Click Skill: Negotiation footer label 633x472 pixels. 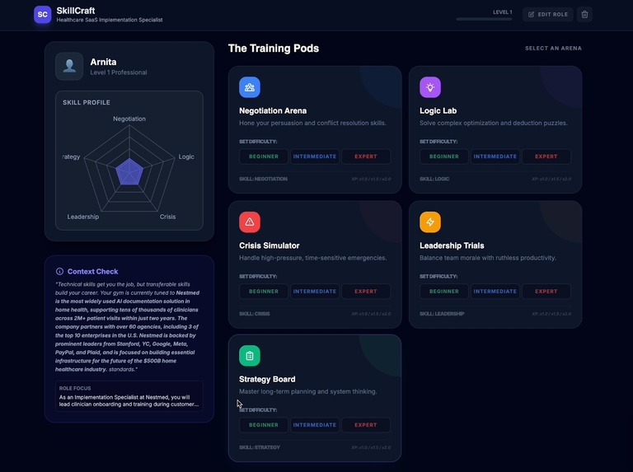click(263, 179)
